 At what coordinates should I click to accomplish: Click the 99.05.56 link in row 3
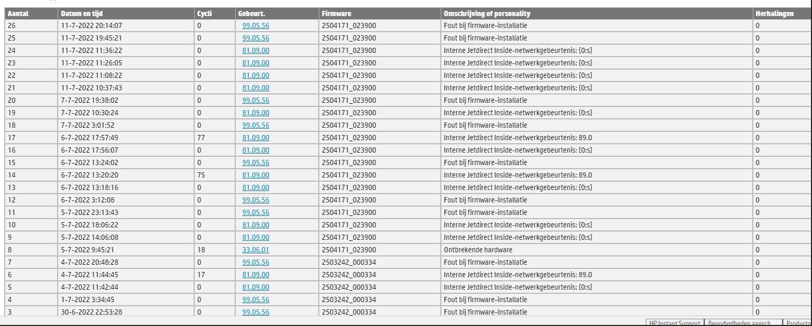[x=256, y=312]
